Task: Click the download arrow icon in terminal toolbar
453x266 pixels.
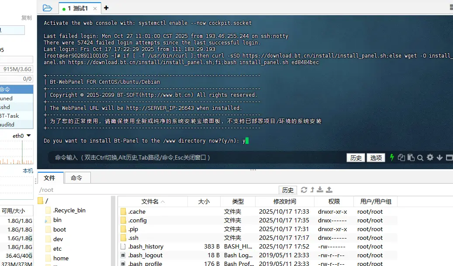Action: pos(439,157)
